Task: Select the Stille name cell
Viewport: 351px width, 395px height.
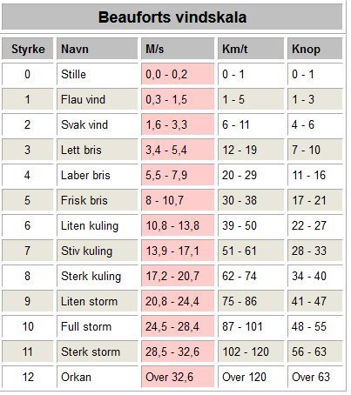Action: pos(98,74)
